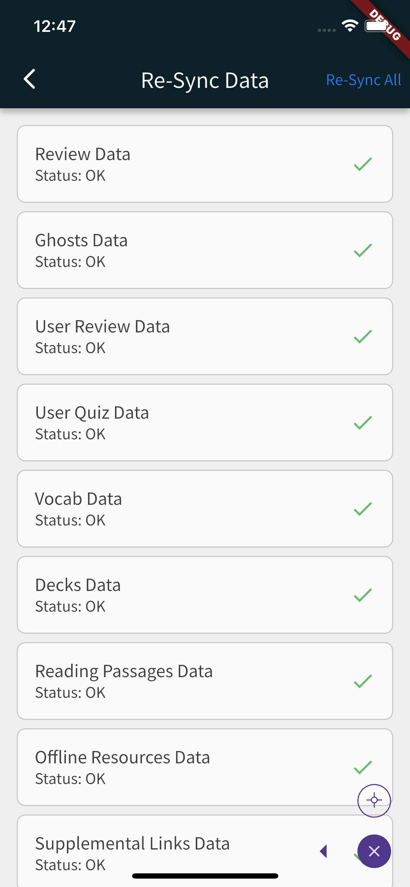Click the Decks Data status checkmark
The width and height of the screenshot is (410, 887).
(363, 595)
